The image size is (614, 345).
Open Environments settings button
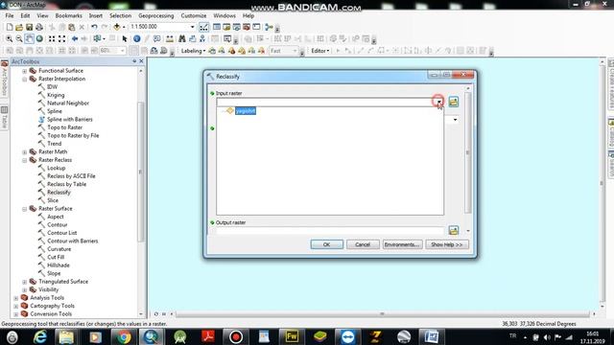click(403, 244)
